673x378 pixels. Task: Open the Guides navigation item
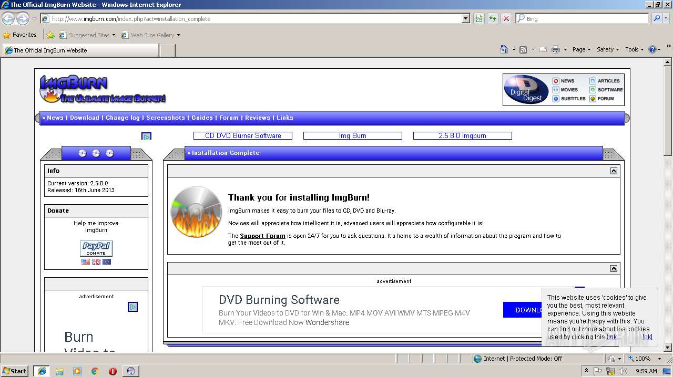[x=202, y=118]
